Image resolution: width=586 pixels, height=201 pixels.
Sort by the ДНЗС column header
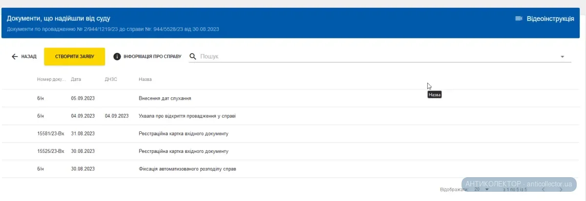click(x=111, y=79)
